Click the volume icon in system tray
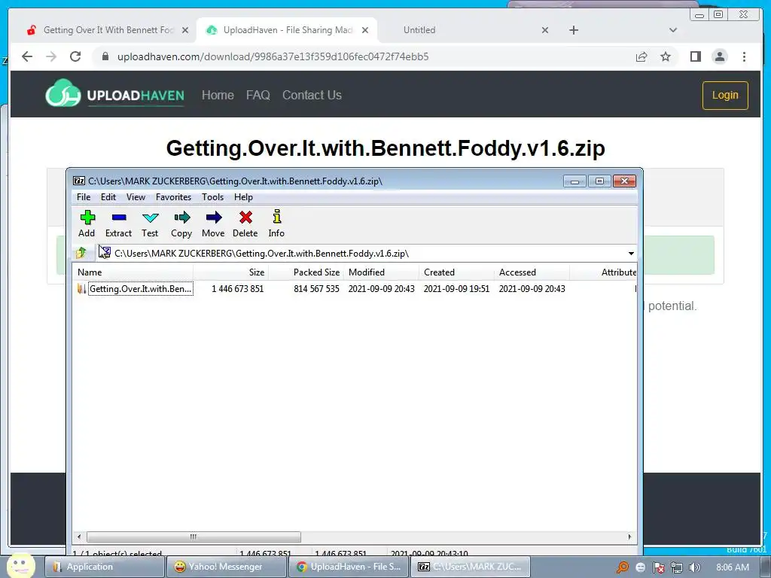771x578 pixels. coord(694,567)
